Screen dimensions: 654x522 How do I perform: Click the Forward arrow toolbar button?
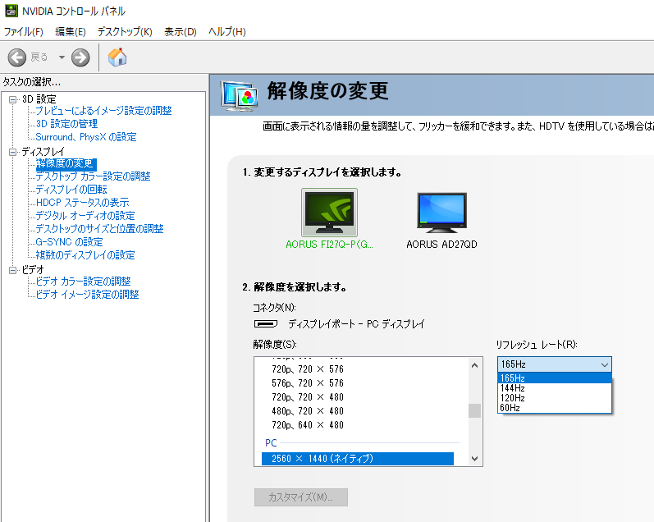80,57
